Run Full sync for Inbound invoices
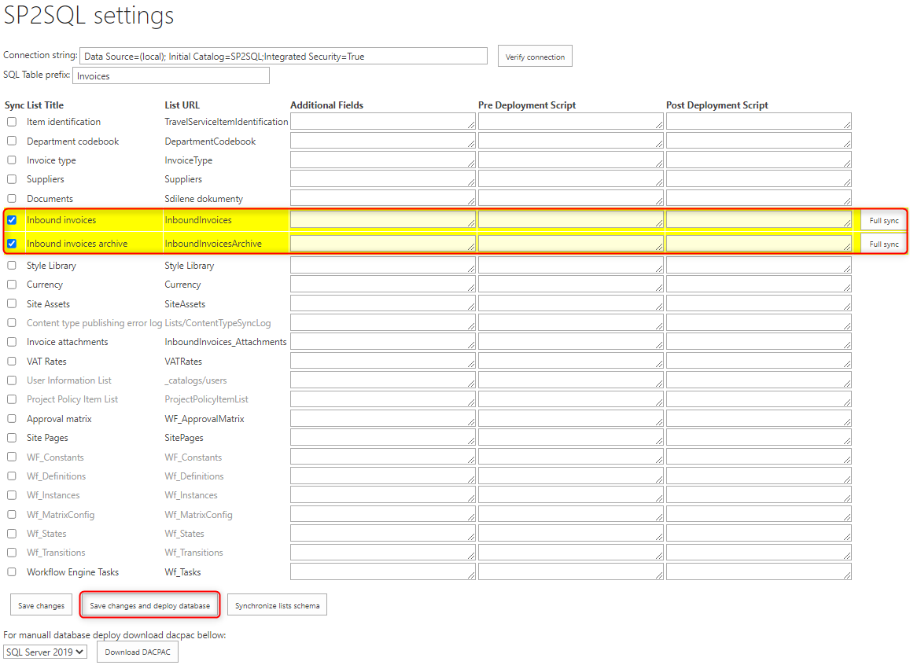This screenshot has height=665, width=910. (x=883, y=221)
